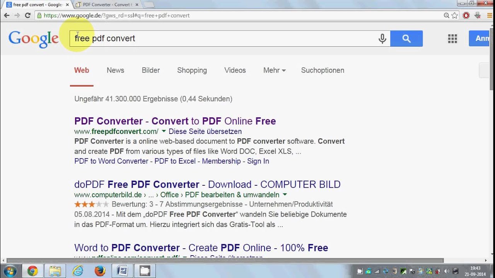Viewport: 495px width, 278px height.
Task: Click the browser address bar URL
Action: (117, 15)
